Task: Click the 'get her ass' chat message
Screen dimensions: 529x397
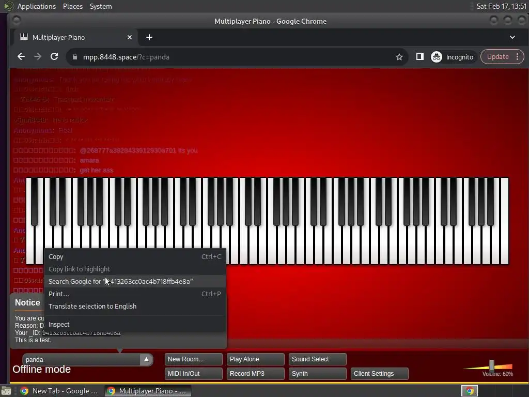Action: click(x=97, y=170)
